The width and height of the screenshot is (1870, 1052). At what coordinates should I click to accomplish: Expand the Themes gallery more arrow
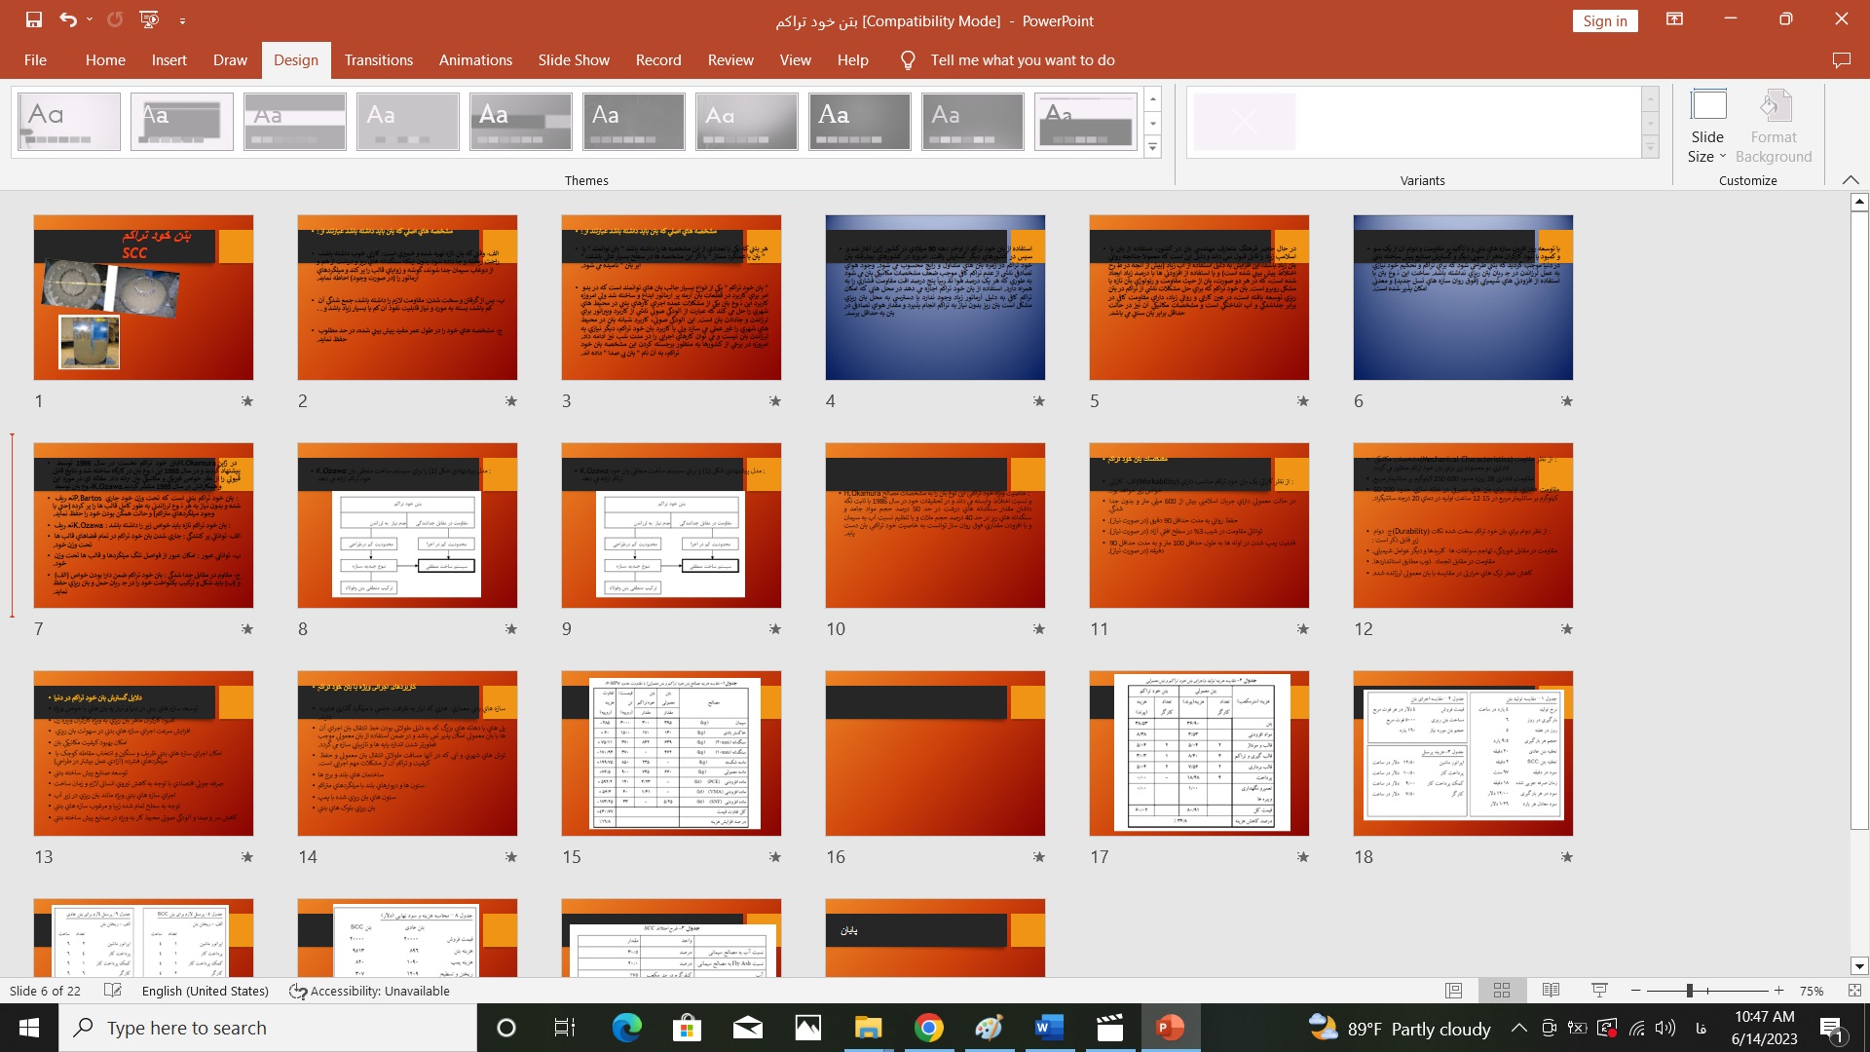(1152, 147)
